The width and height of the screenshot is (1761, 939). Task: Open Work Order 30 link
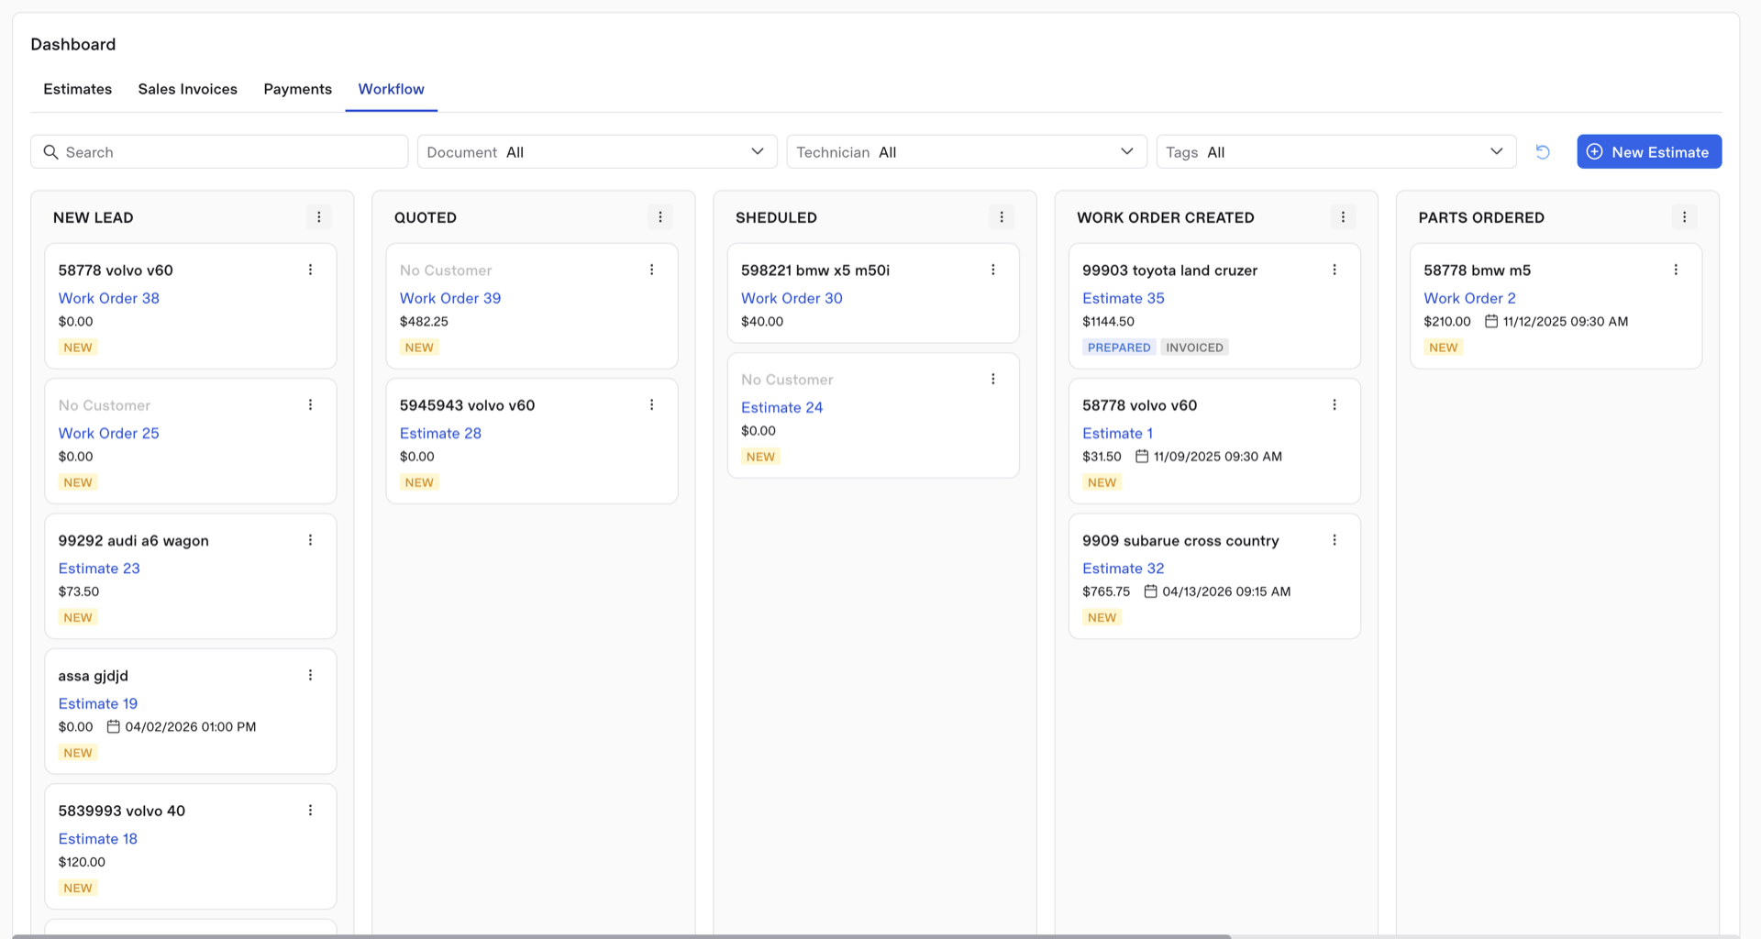tap(792, 298)
